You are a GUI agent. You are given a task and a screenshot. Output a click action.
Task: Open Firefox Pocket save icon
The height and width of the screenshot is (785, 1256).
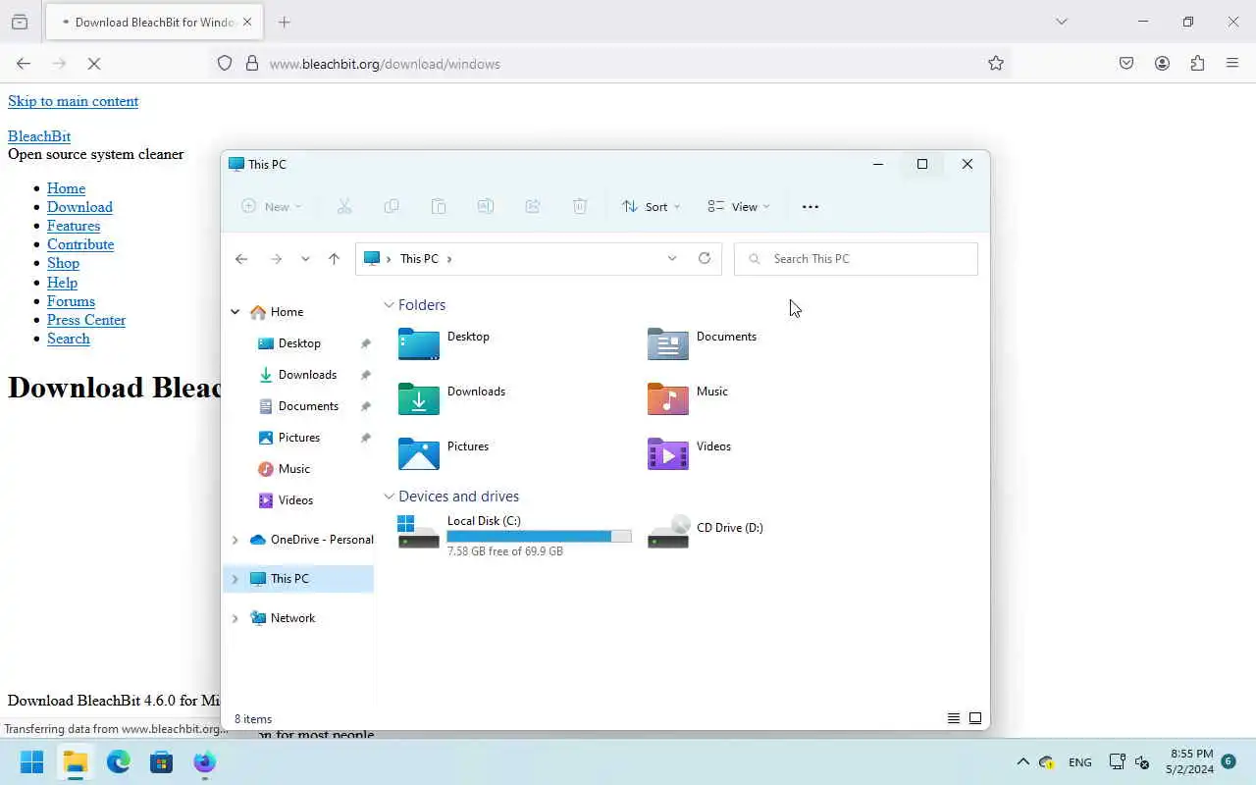(x=1126, y=64)
